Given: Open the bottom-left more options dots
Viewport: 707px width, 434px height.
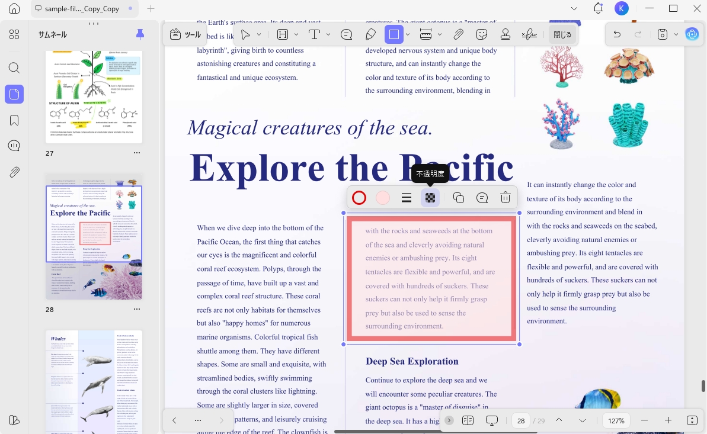Looking at the screenshot, I should pyautogui.click(x=198, y=420).
